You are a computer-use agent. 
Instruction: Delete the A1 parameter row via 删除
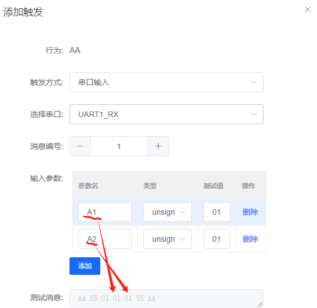(250, 212)
